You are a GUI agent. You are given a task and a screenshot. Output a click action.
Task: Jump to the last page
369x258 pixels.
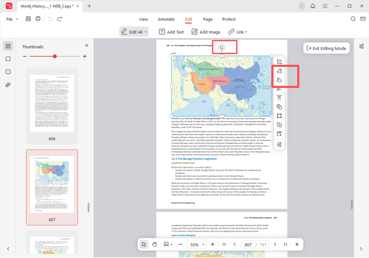click(285, 244)
